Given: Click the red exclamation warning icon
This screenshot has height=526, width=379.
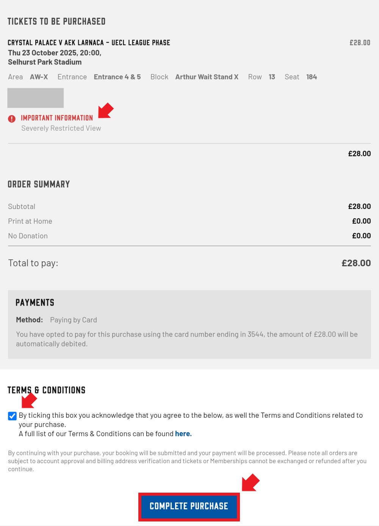Looking at the screenshot, I should (x=12, y=119).
